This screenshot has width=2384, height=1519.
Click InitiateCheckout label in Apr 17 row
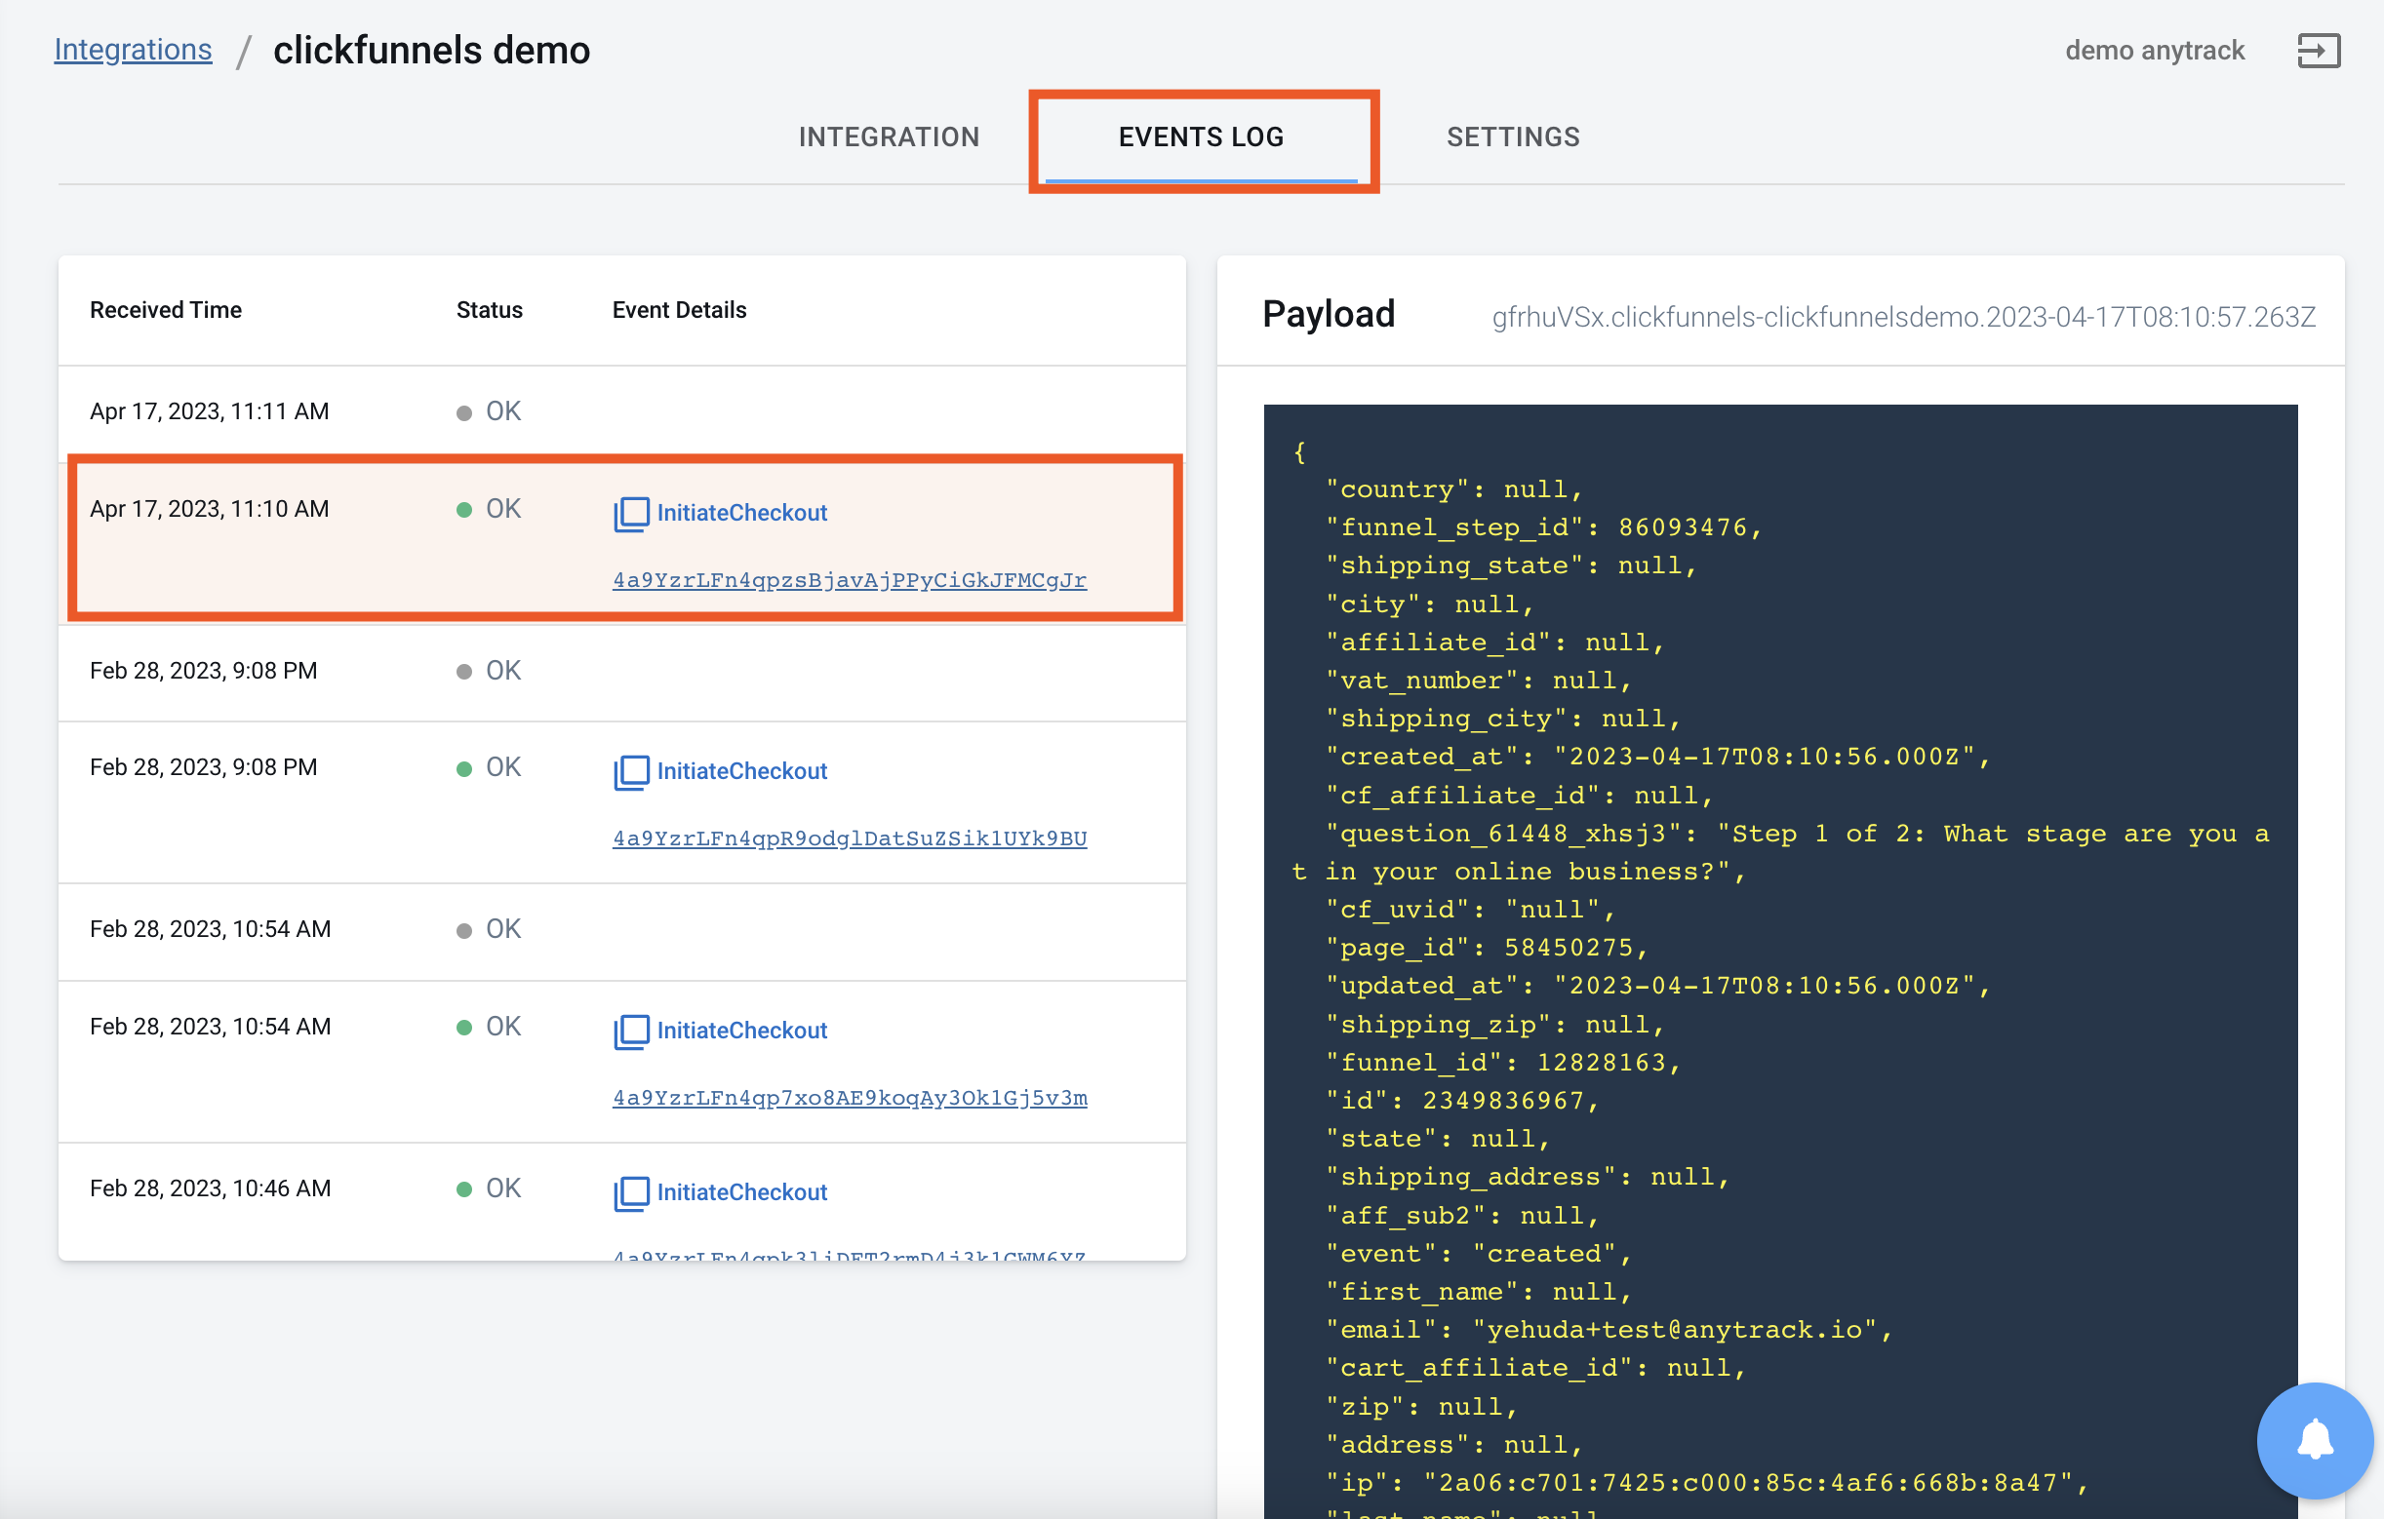click(x=741, y=513)
